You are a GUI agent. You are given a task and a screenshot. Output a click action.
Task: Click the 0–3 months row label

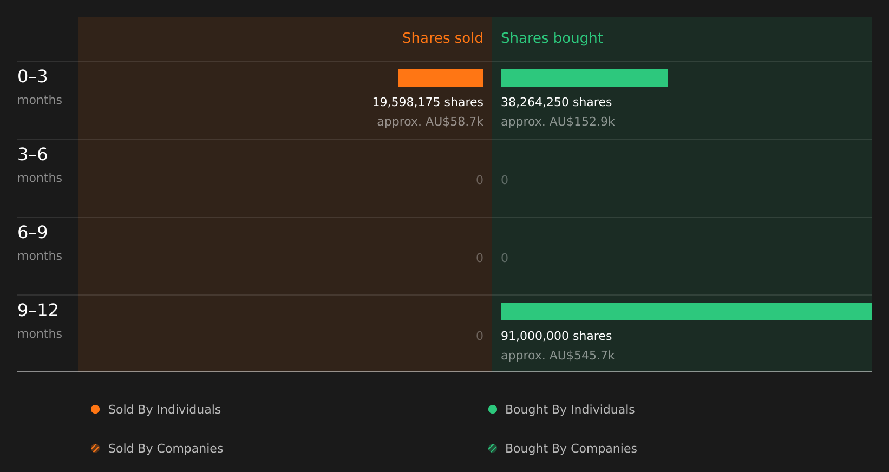40,87
